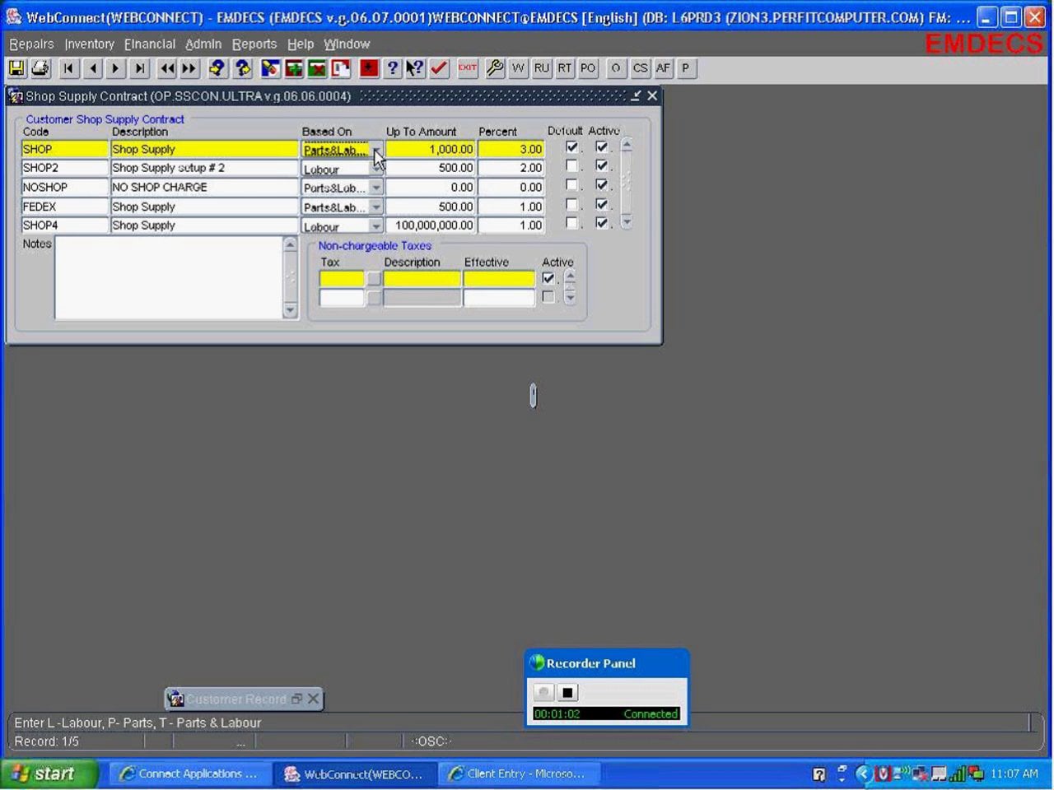Click the green signal bars tray icon
Image resolution: width=1054 pixels, height=790 pixels.
click(957, 774)
